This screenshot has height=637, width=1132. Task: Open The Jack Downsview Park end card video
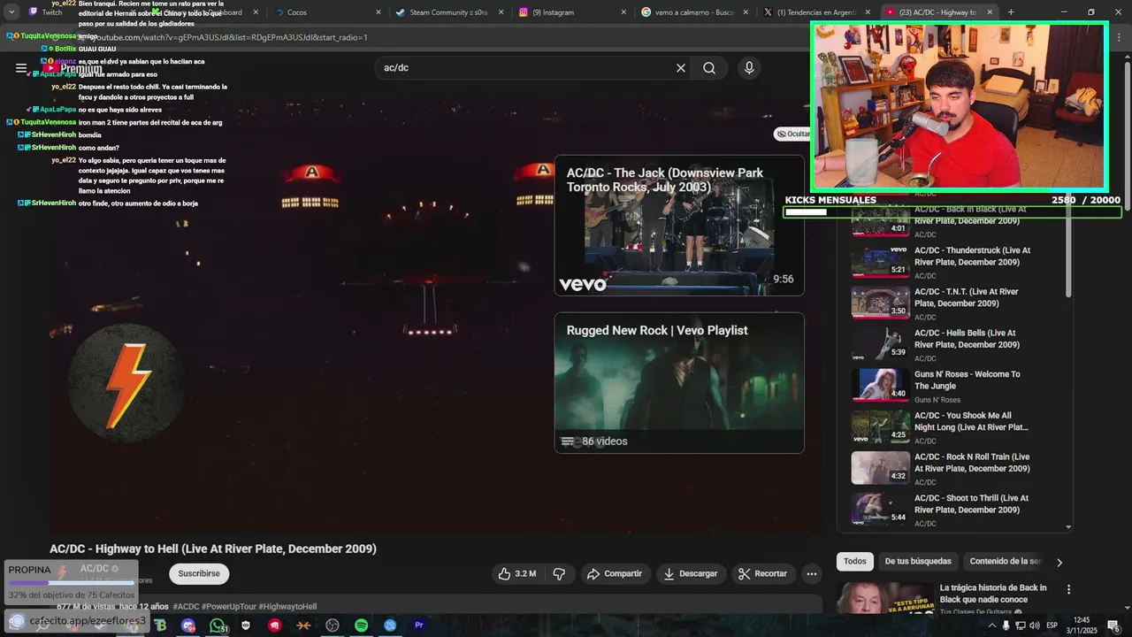click(x=679, y=226)
